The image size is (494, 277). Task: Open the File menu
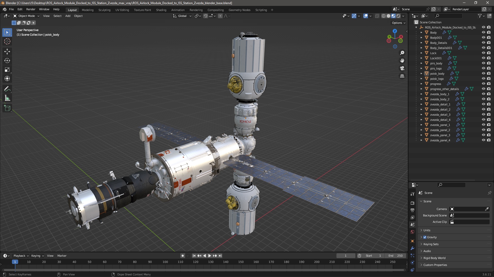pyautogui.click(x=11, y=9)
